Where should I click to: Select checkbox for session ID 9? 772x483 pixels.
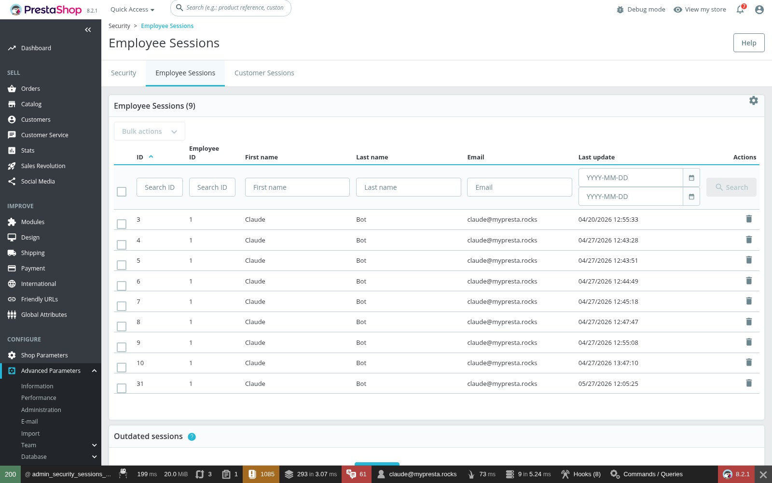coord(122,347)
